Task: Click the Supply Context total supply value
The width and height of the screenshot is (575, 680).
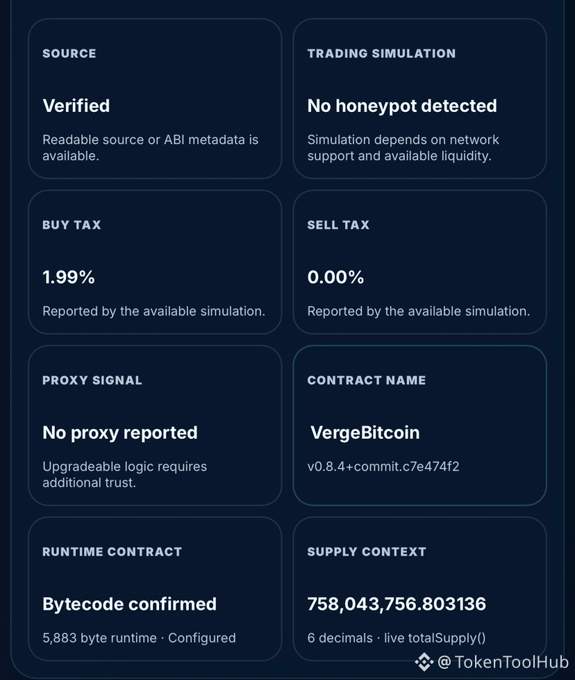Action: 397,604
